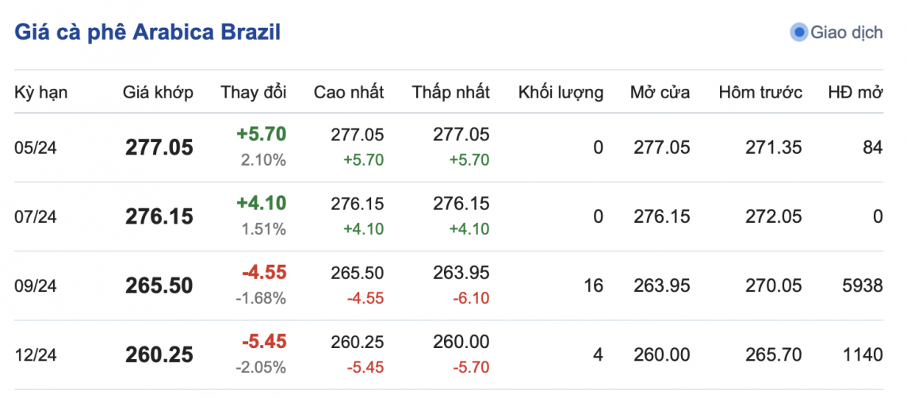Click the Thay đổi column header
This screenshot has width=907, height=398.
pyautogui.click(x=254, y=92)
